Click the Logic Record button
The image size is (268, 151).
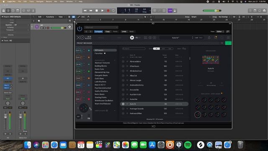pyautogui.click(x=108, y=10)
